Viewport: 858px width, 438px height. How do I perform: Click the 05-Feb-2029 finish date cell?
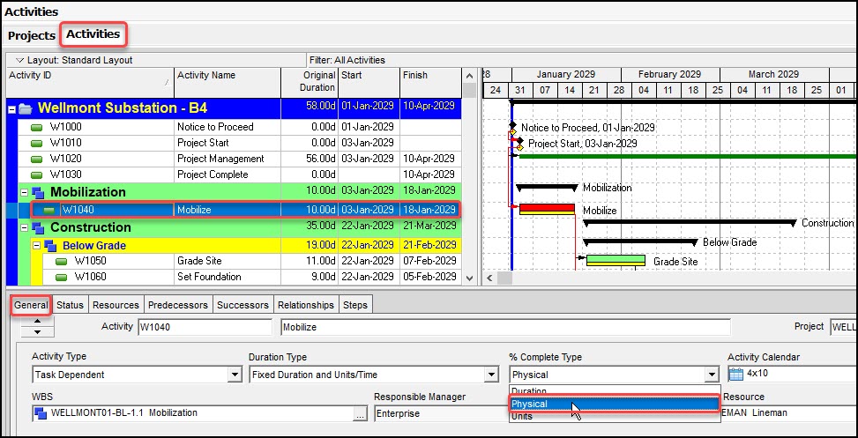pos(430,277)
